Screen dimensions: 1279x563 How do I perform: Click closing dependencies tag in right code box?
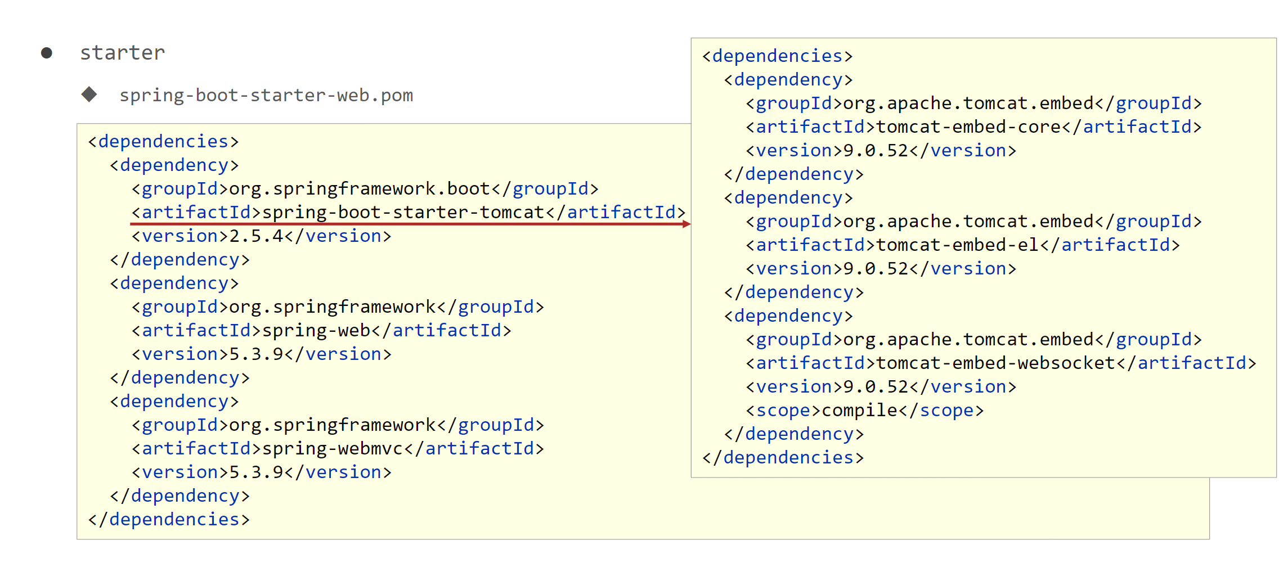pyautogui.click(x=782, y=457)
